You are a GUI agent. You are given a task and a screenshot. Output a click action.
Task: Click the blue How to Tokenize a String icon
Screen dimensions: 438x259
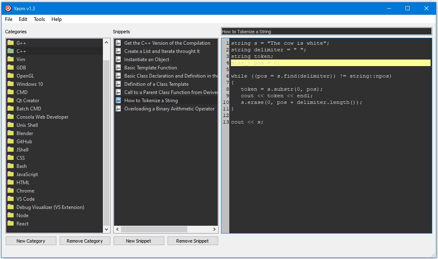point(119,100)
